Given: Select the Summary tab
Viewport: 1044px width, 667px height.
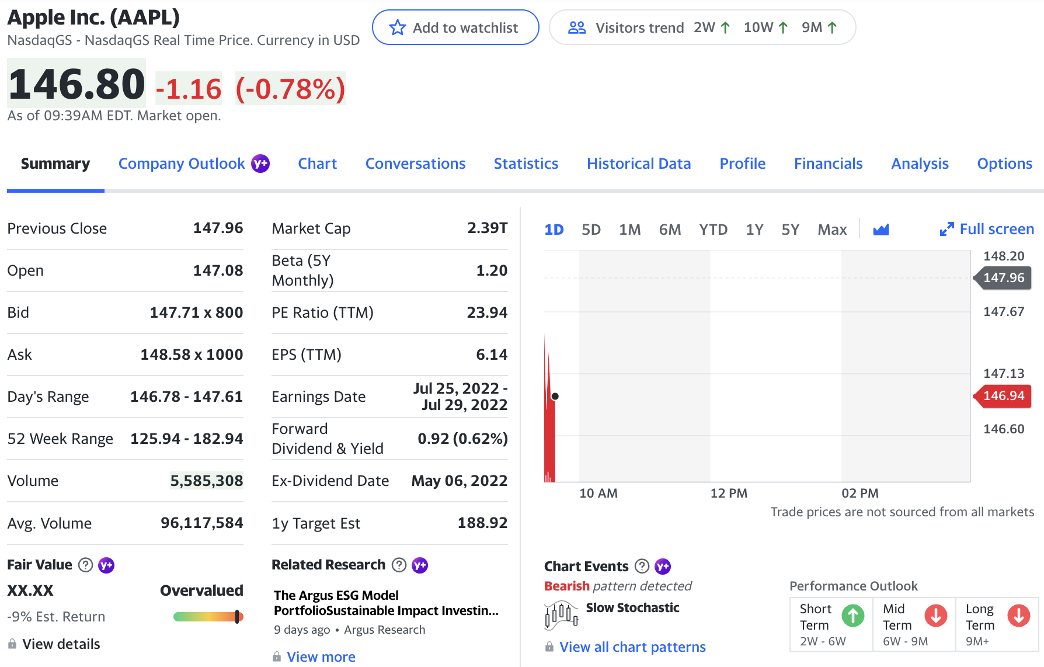Looking at the screenshot, I should (55, 164).
